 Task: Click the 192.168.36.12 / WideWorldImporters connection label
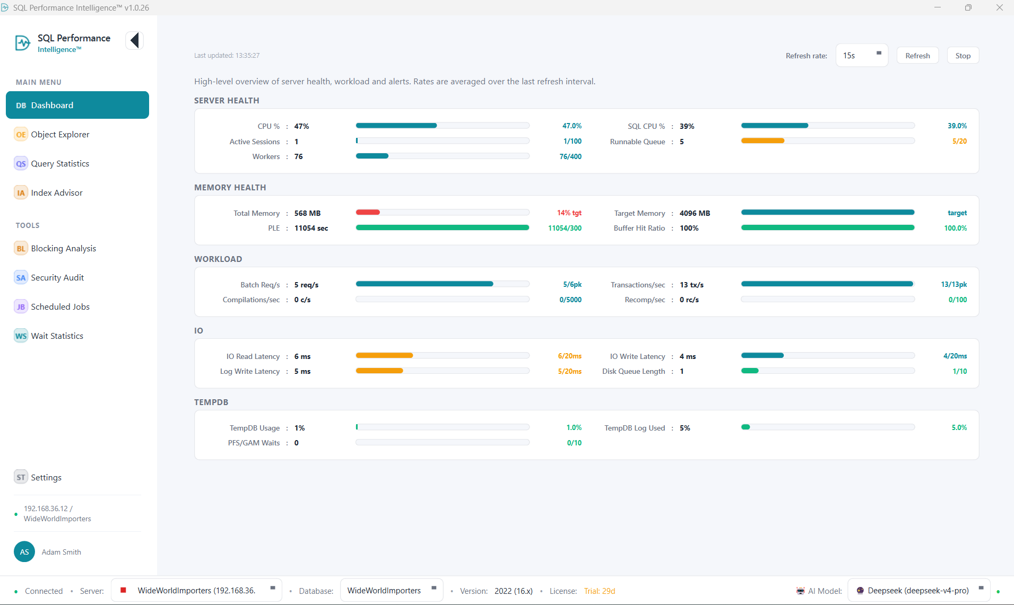point(57,514)
